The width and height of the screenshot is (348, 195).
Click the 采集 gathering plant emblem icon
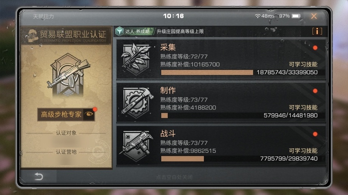pos(136,59)
